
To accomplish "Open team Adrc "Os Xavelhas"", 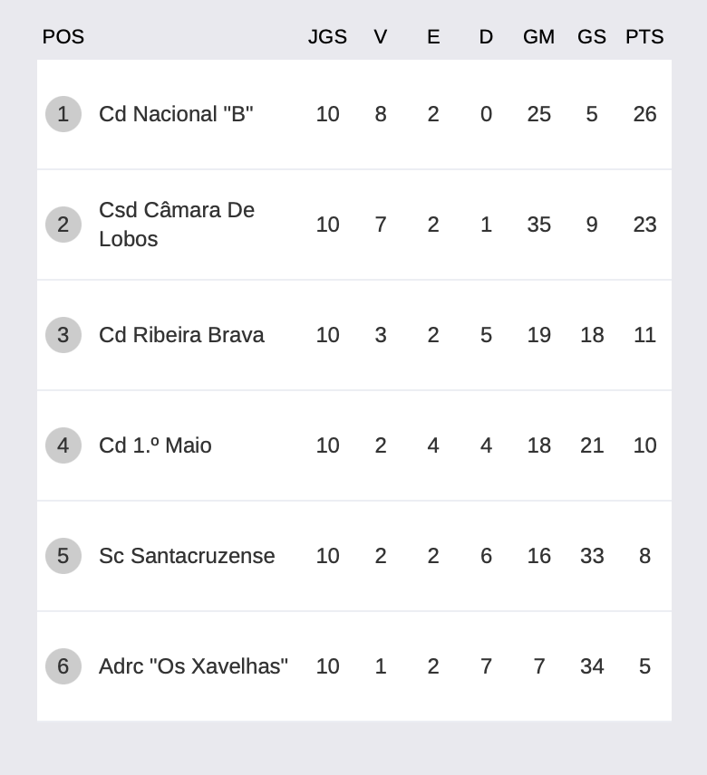I will click(193, 666).
